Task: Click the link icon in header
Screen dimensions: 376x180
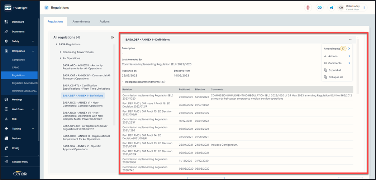Action: [x=319, y=7]
